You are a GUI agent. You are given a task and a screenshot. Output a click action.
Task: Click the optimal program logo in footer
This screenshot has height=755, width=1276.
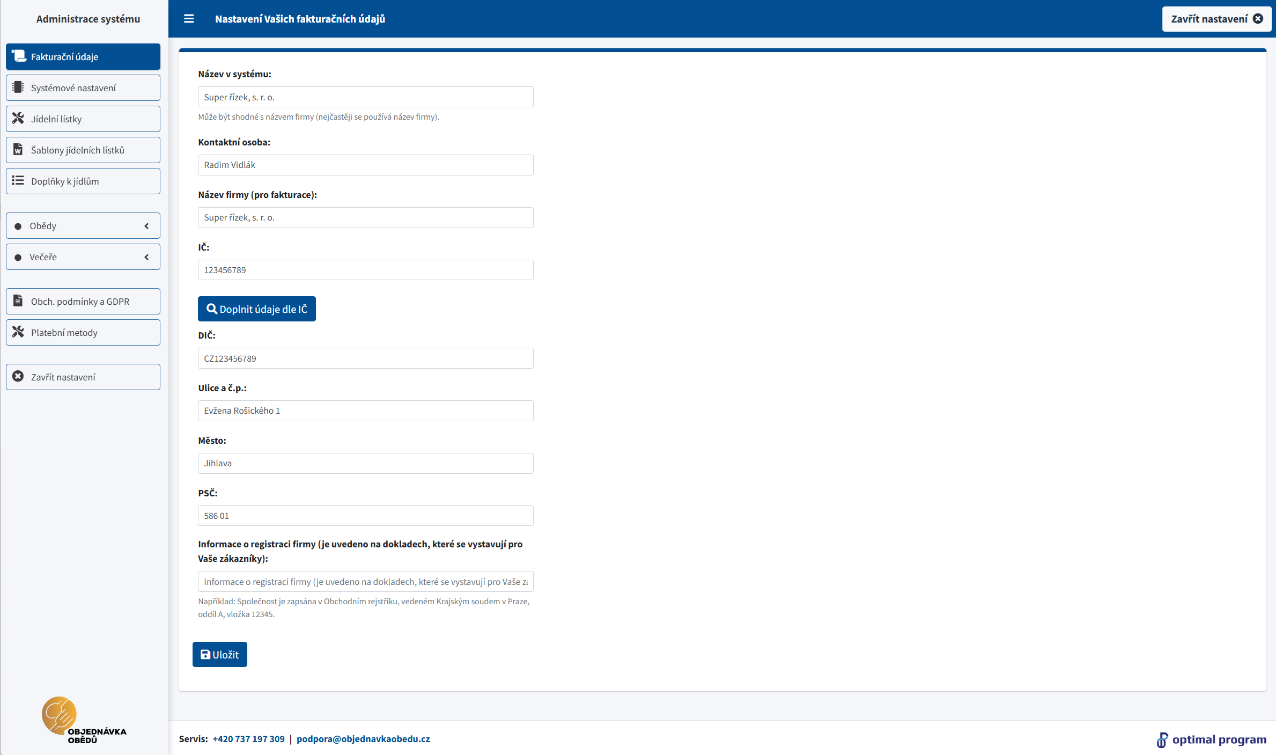pos(1211,739)
